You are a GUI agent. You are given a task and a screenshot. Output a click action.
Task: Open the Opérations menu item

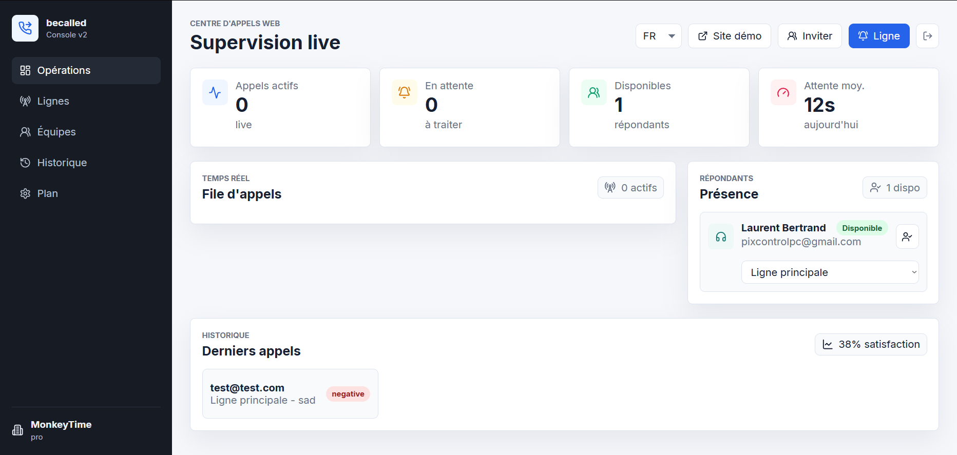pyautogui.click(x=86, y=70)
